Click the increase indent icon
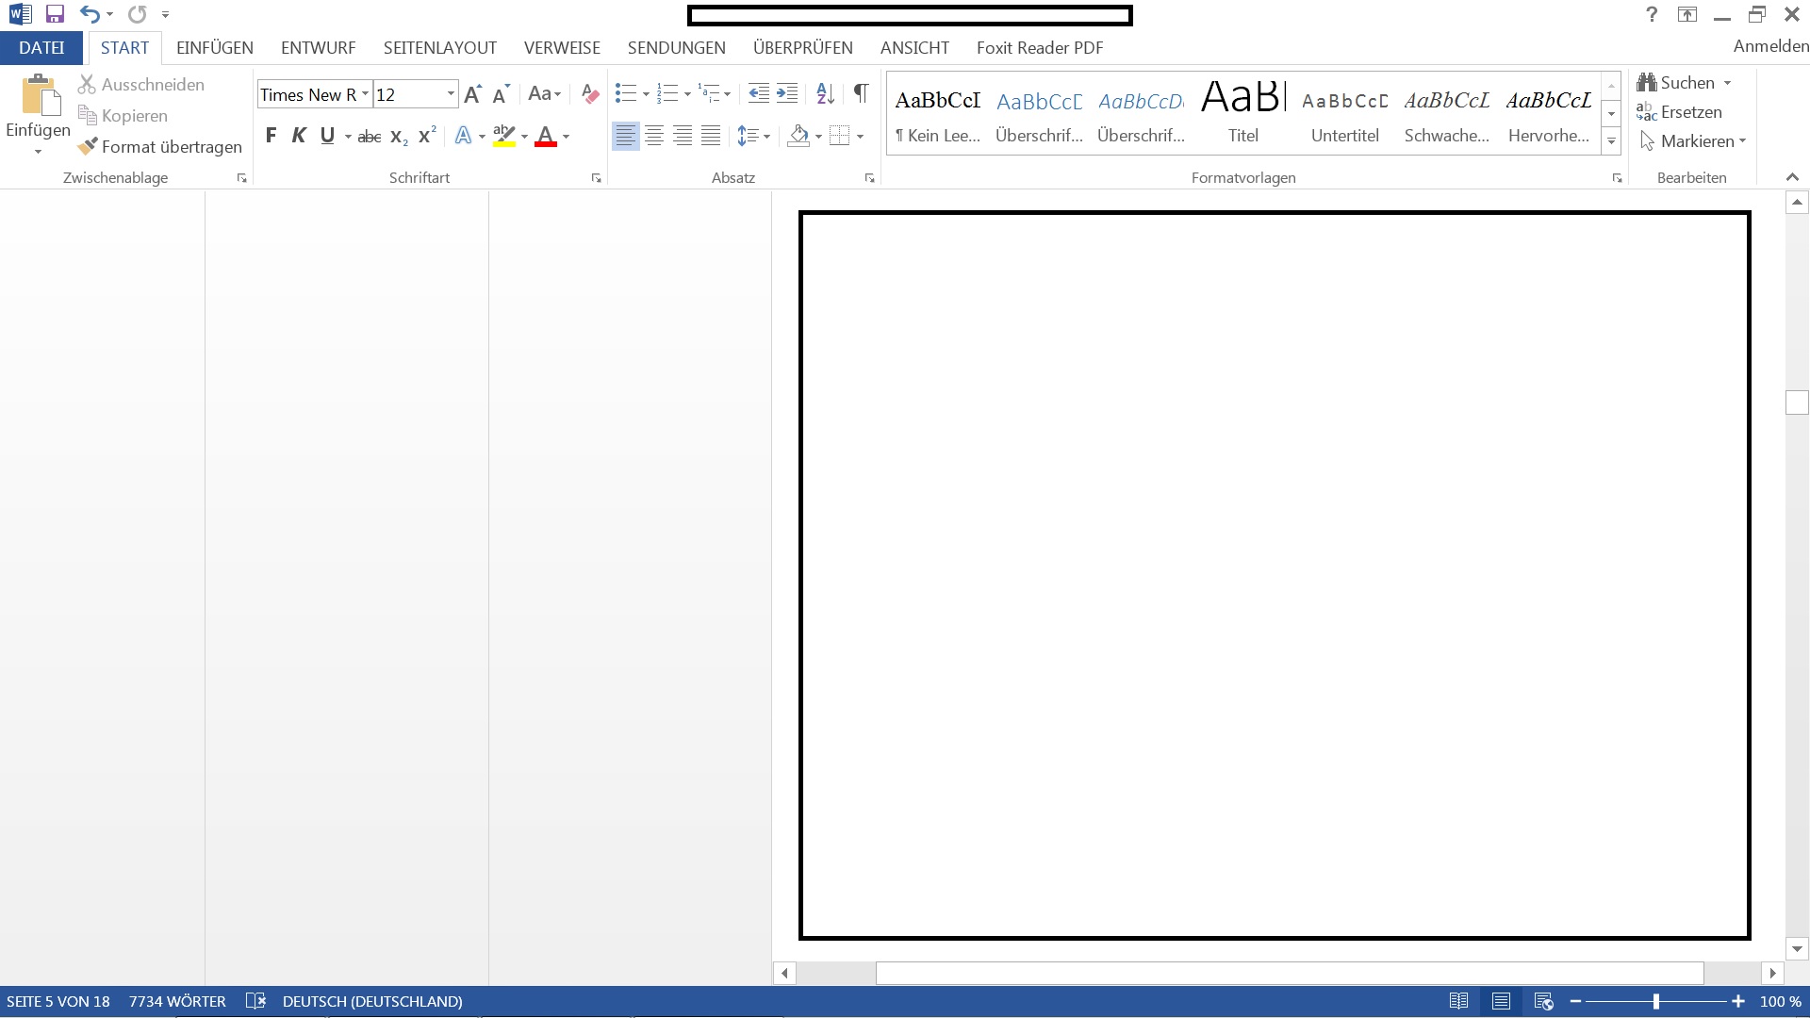This screenshot has width=1810, height=1018. pyautogui.click(x=787, y=92)
